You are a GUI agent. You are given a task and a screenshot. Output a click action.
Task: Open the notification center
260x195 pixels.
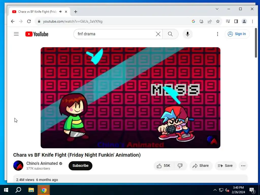252,190
